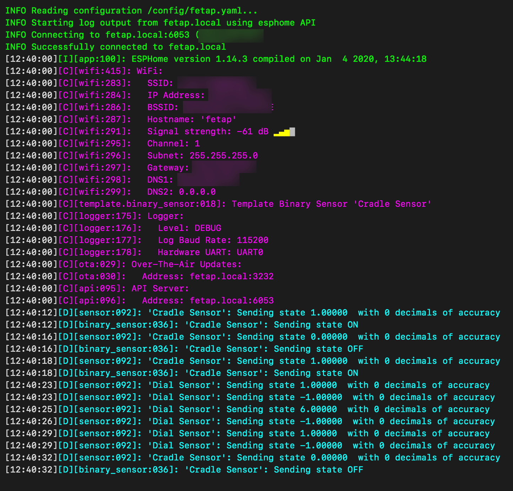The height and width of the screenshot is (491, 513).
Task: Click the 'Channel: 1' text
Action: 174,144
